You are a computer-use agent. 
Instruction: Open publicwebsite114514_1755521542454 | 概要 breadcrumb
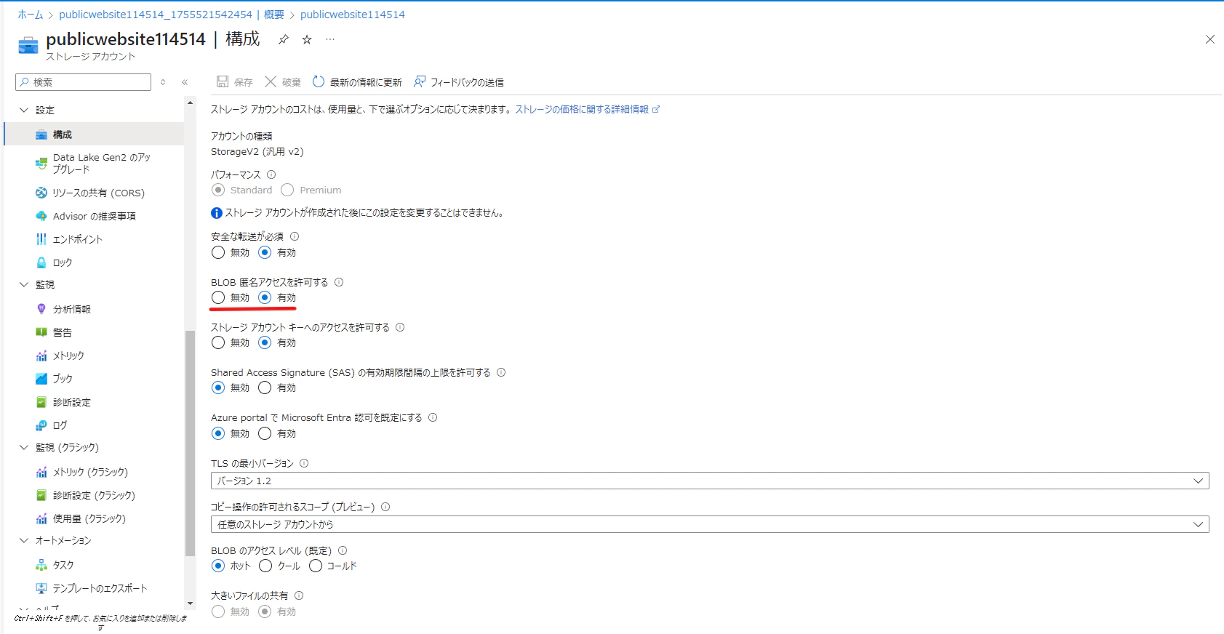(172, 15)
